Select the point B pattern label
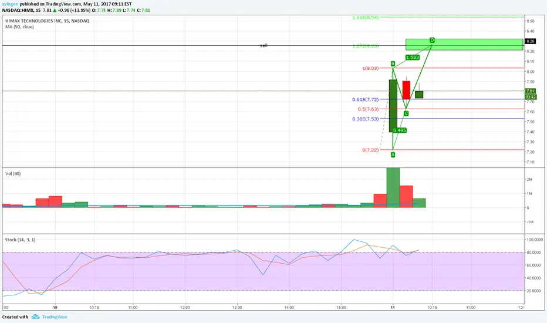This screenshot has width=547, height=323. (393, 64)
